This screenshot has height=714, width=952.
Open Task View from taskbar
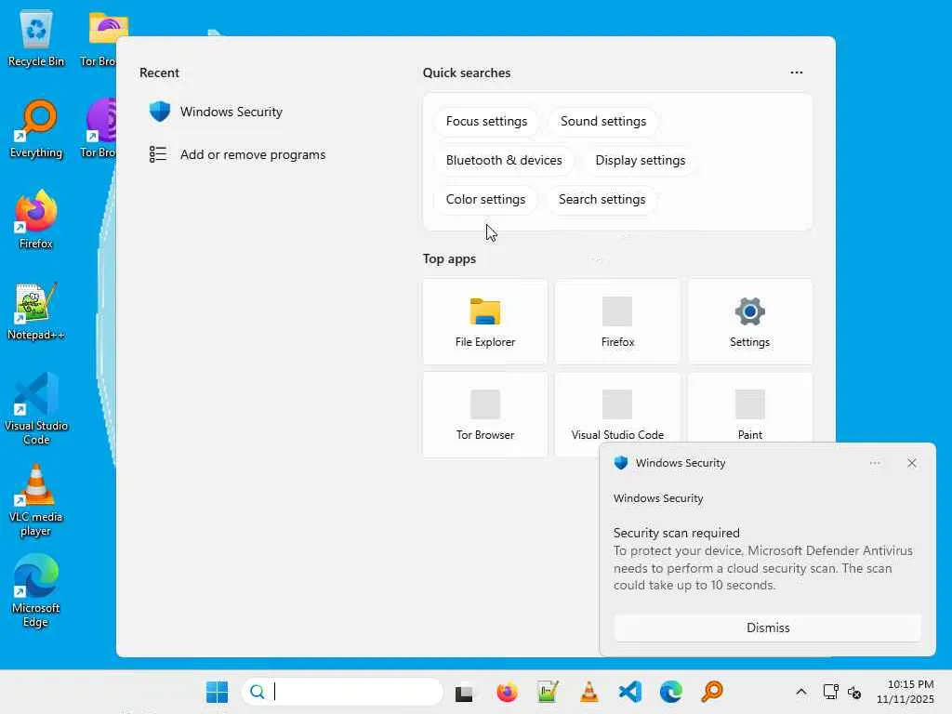coord(465,692)
